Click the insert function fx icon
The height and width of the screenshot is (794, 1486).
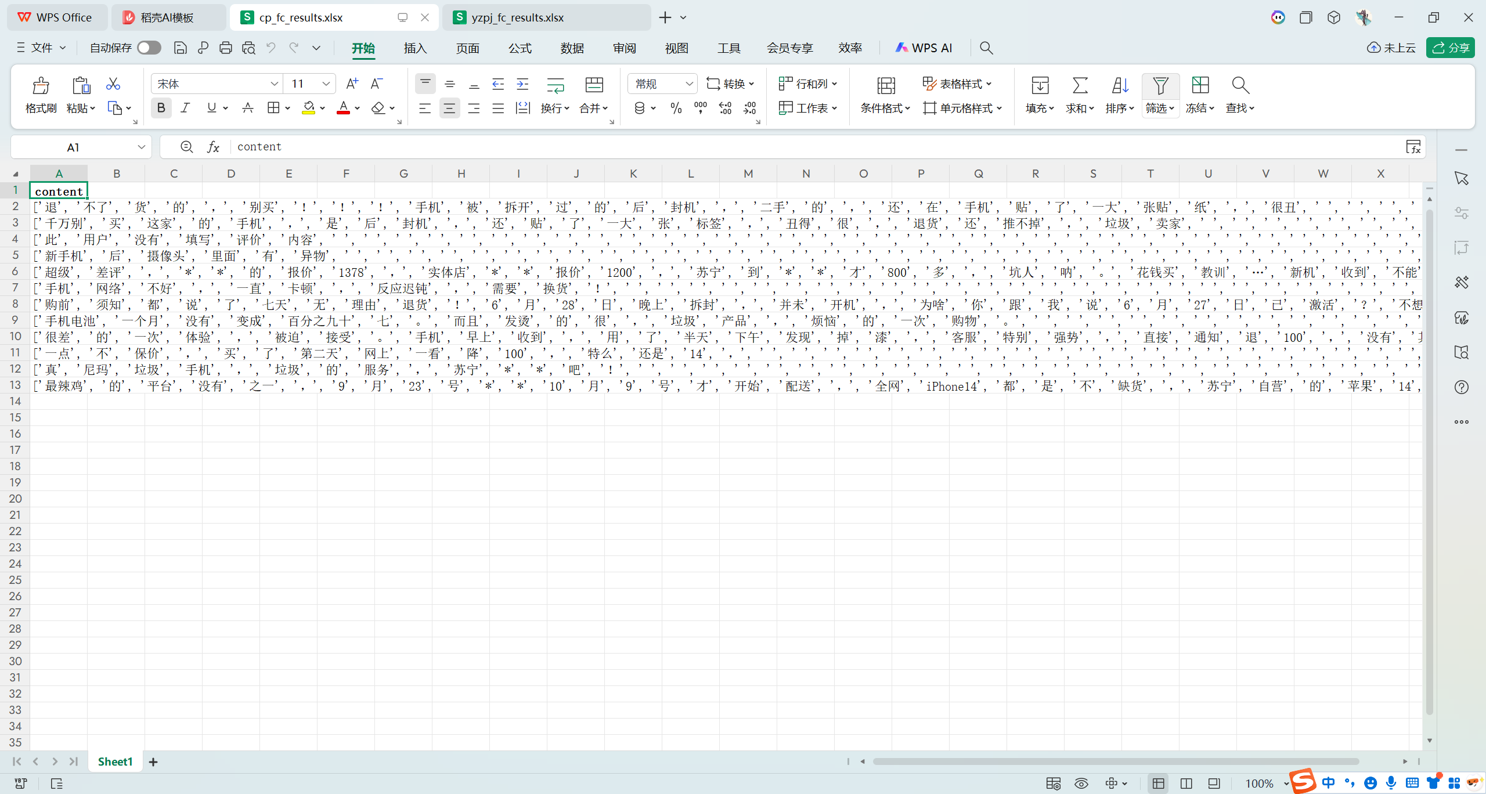(x=214, y=147)
